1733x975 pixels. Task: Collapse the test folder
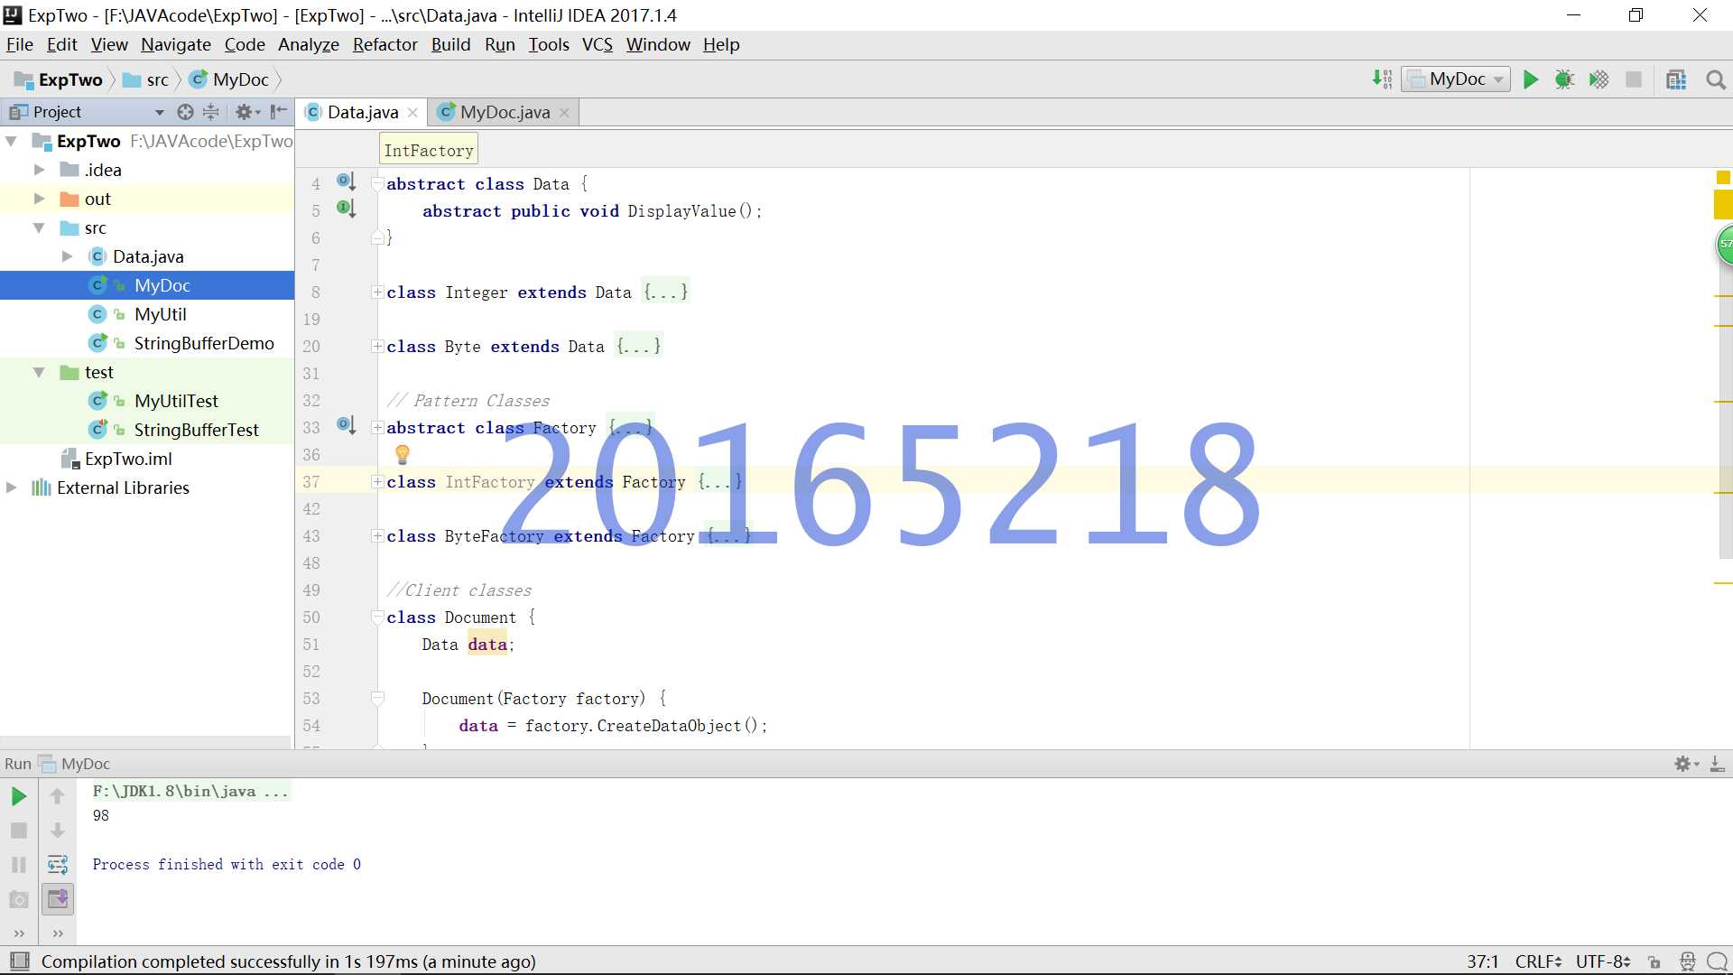click(x=39, y=372)
